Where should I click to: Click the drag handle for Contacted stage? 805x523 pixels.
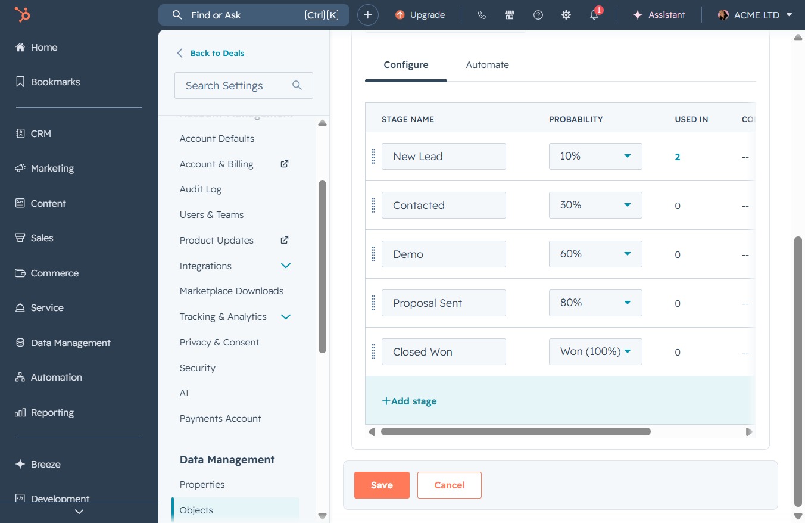(373, 205)
